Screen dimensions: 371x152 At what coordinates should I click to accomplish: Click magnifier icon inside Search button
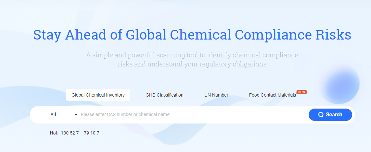pos(321,115)
